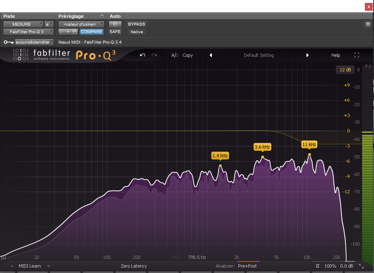Go to the previous preset with left arrow
Image resolution: width=374 pixels, height=273 pixels.
[211, 55]
